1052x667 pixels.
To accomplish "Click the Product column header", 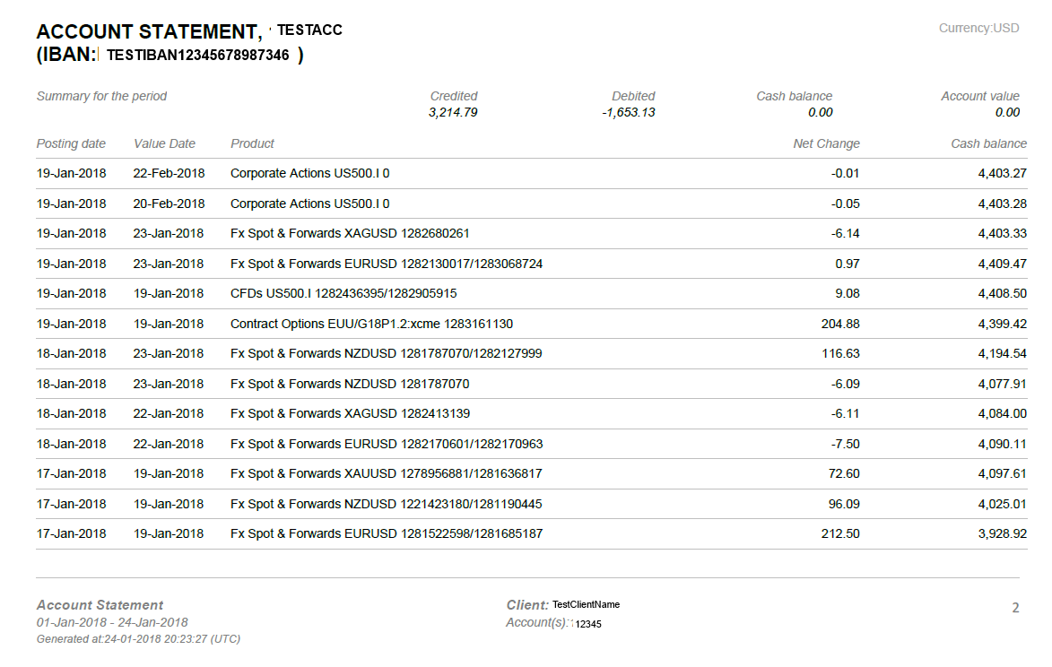I will point(253,143).
